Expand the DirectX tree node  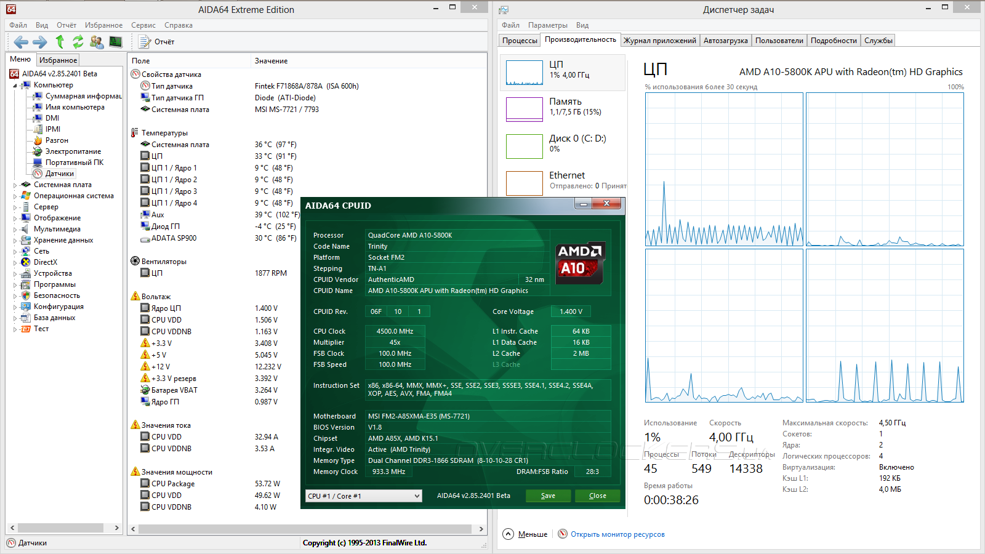coord(15,263)
